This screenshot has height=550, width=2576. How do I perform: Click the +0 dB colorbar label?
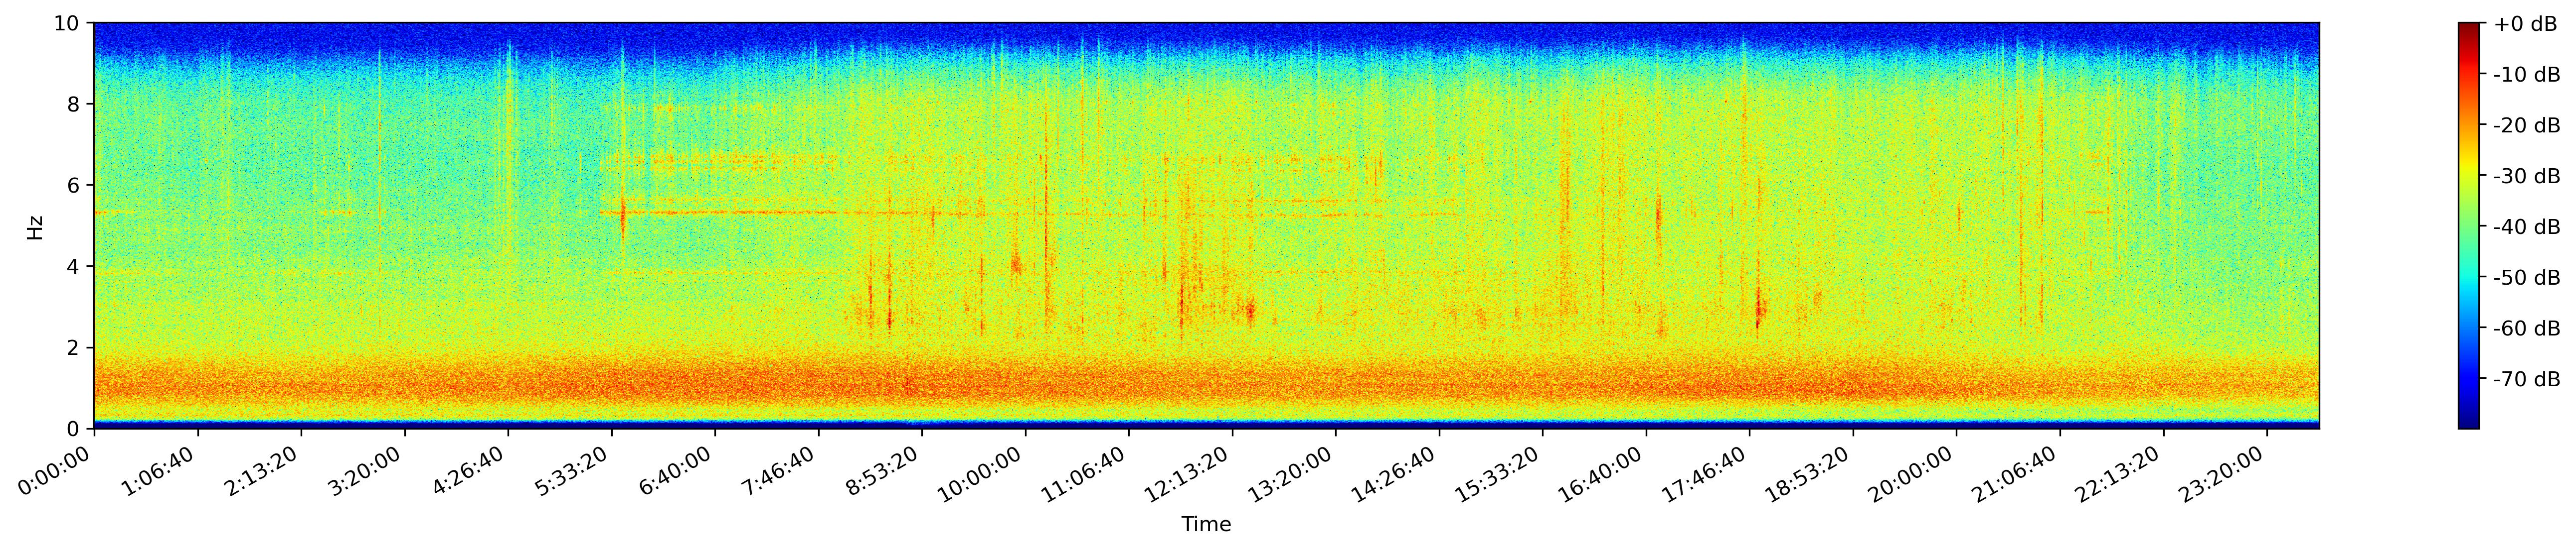[x=2525, y=23]
